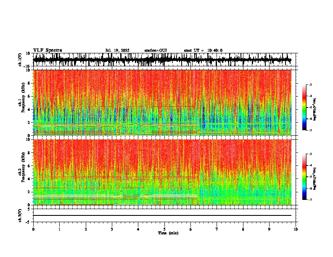Click the 'start UT = 10:40:0' text

click(203, 50)
